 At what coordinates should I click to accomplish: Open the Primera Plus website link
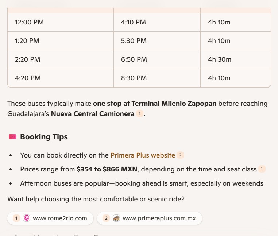[143, 155]
